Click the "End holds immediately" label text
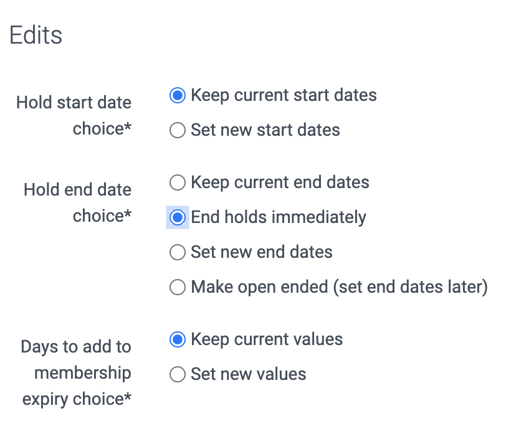Screen dimensions: 511x431 [278, 217]
